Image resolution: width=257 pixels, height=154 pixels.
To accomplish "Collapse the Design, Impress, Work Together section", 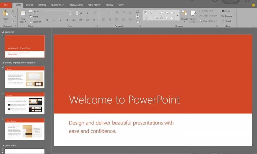I will (x=3, y=63).
